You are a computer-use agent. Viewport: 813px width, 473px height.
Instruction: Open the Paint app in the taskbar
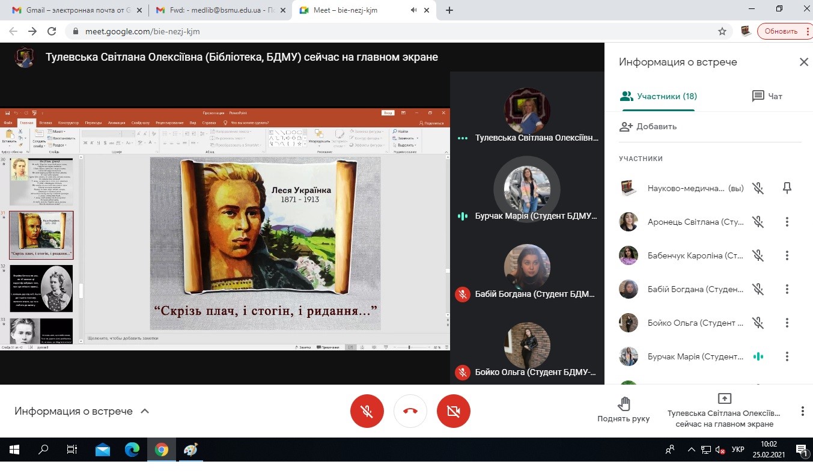[190, 450]
